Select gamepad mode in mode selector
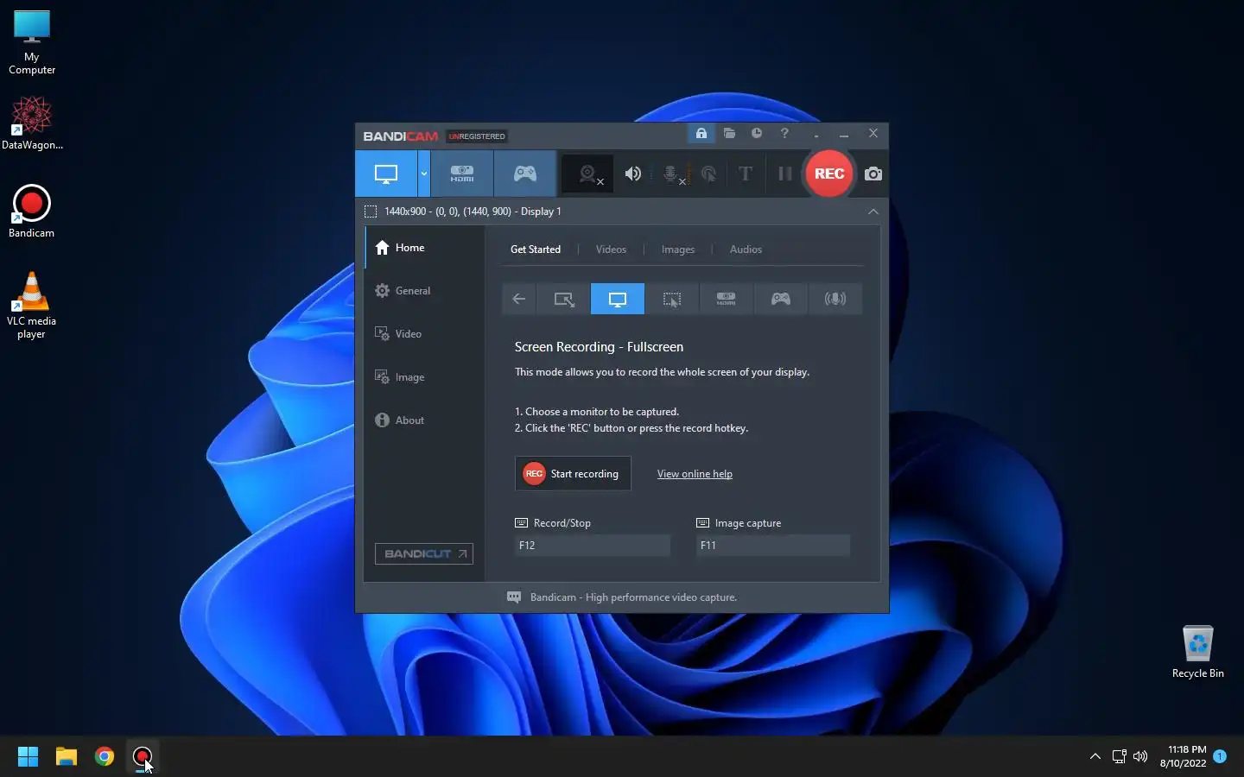This screenshot has height=777, width=1244. coord(781,299)
